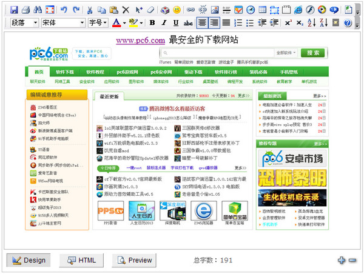Click the Undo arrow icon
364x274 pixels.
click(64, 10)
